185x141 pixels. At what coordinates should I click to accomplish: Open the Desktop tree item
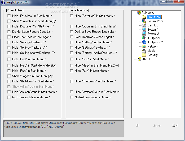point(153,25)
